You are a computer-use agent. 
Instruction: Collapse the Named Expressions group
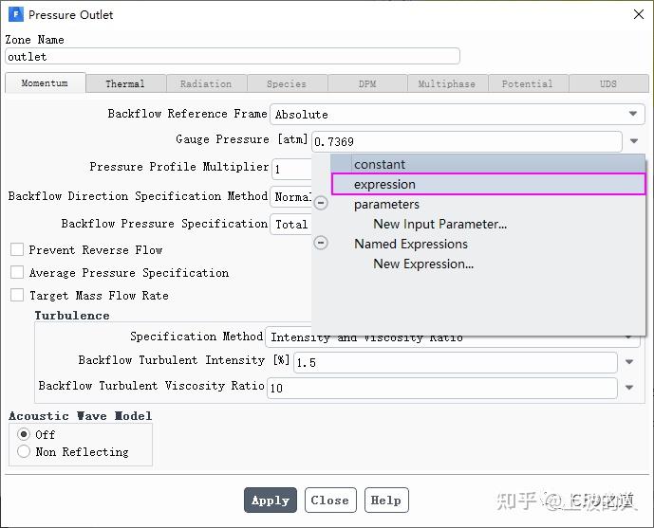pos(321,244)
